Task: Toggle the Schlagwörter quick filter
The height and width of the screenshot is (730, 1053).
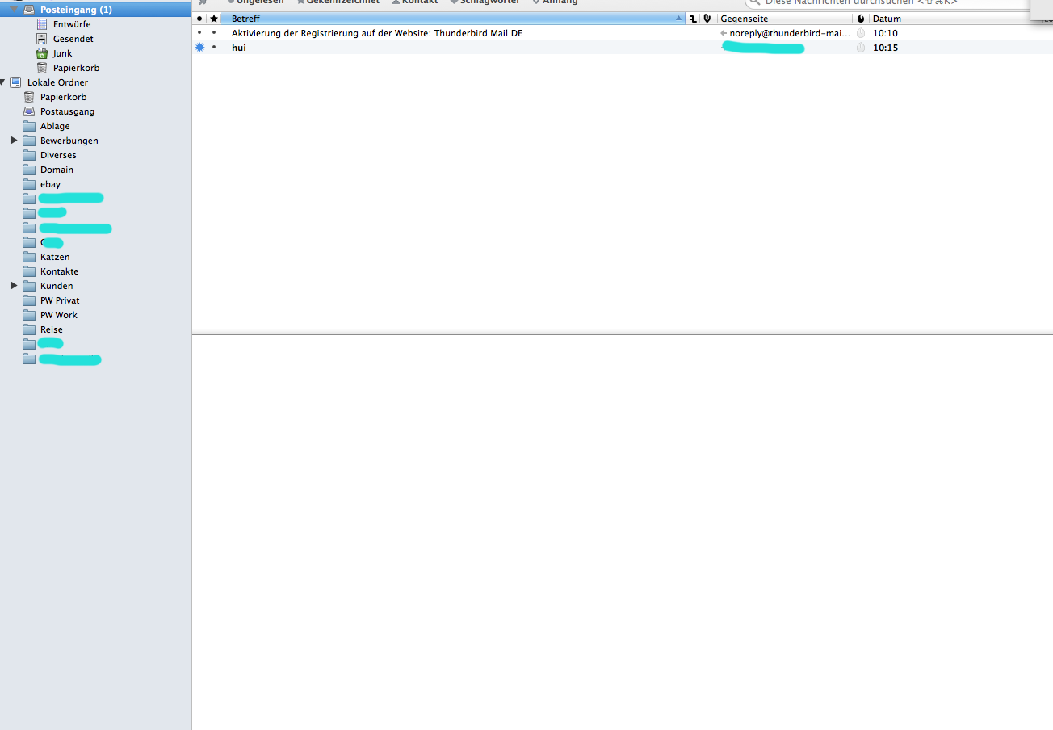Action: pyautogui.click(x=485, y=2)
